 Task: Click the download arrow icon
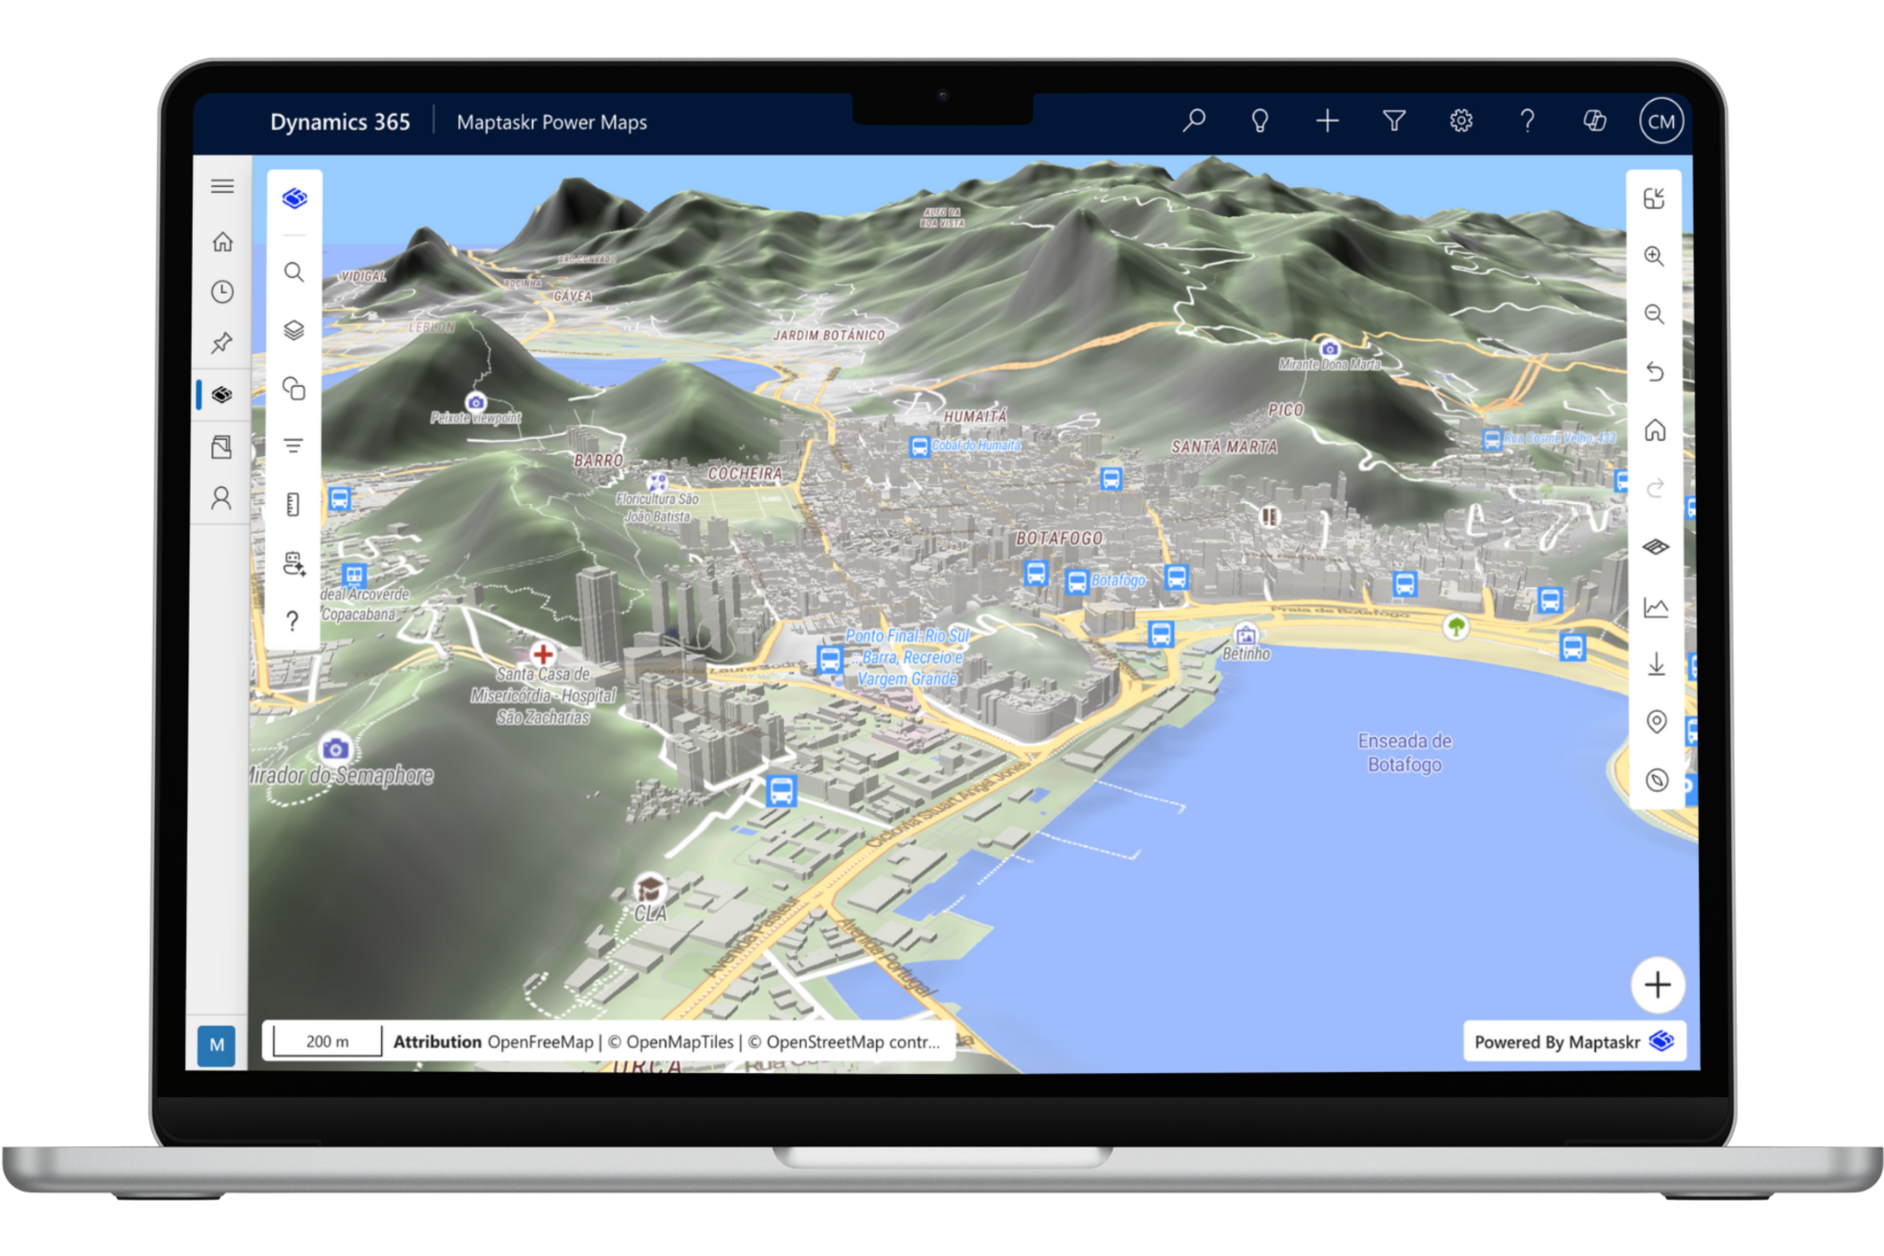point(1656,664)
